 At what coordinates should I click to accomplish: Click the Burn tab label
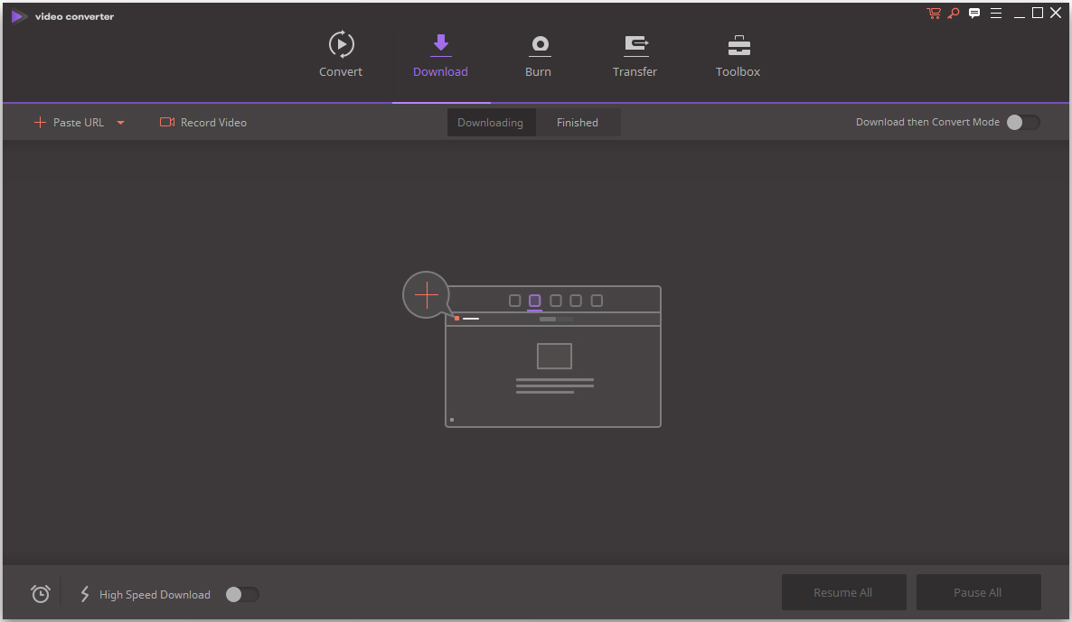[538, 71]
